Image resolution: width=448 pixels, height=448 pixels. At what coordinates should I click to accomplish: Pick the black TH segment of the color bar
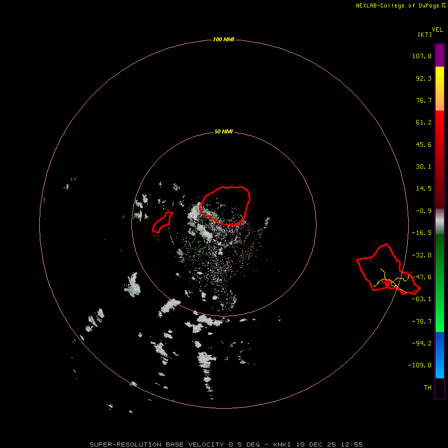[x=440, y=388]
